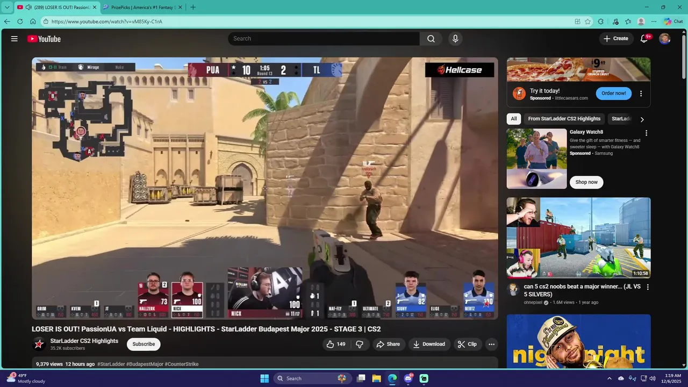Click the Download button
Screen dimensions: 688x387
pyautogui.click(x=429, y=344)
